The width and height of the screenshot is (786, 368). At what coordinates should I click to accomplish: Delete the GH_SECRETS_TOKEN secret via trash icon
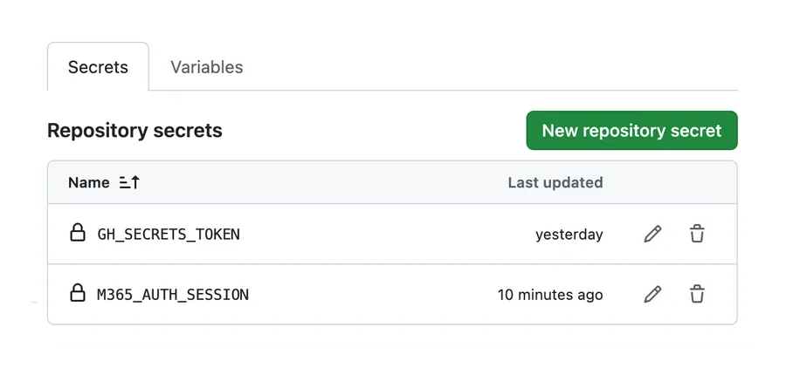pos(697,234)
